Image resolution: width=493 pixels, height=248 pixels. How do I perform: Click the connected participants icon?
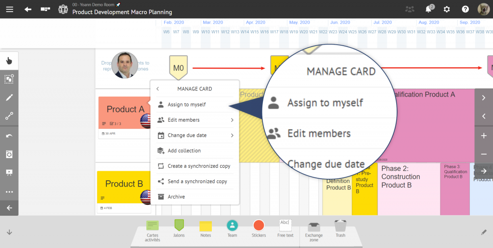(x=410, y=9)
